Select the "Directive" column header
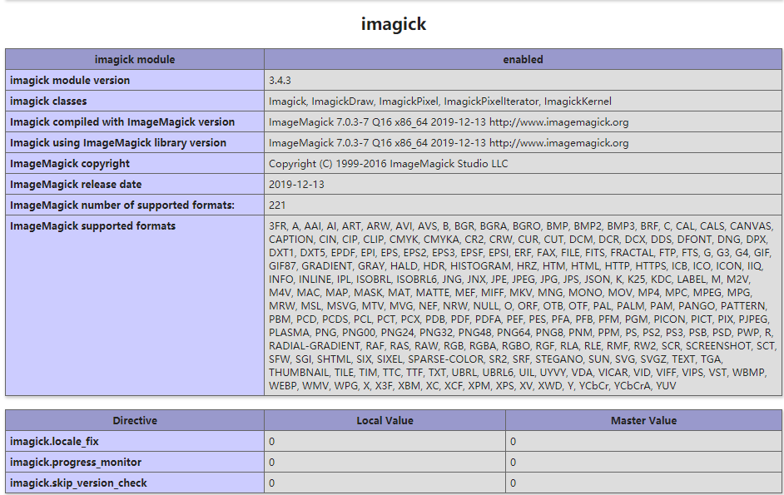 [x=135, y=420]
